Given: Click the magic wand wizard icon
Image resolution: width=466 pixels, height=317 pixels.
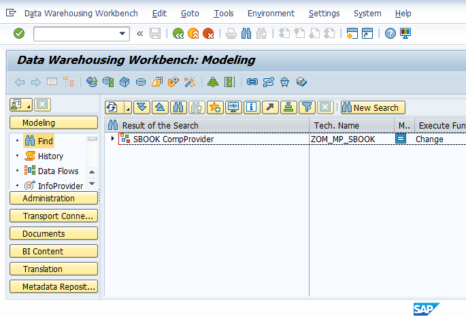Looking at the screenshot, I should [190, 82].
